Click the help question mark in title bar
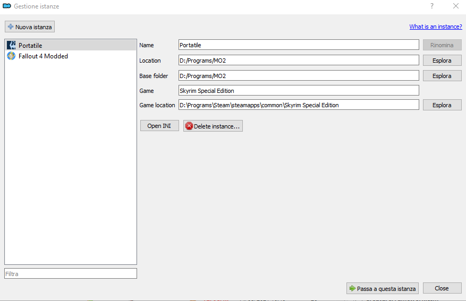Viewport: 466px width, 301px height. click(432, 6)
